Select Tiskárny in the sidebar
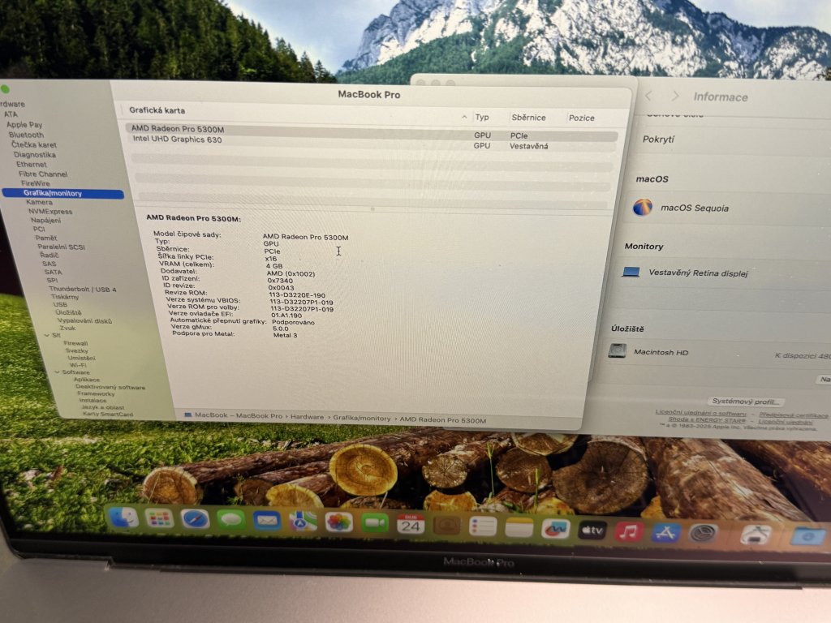The width and height of the screenshot is (831, 623). tap(65, 297)
